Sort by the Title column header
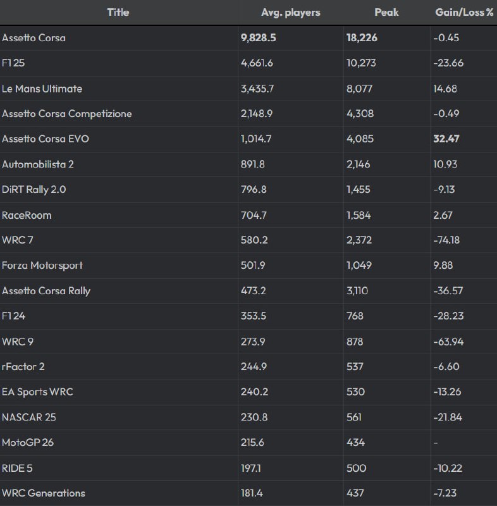Image resolution: width=497 pixels, height=506 pixels. pyautogui.click(x=118, y=12)
